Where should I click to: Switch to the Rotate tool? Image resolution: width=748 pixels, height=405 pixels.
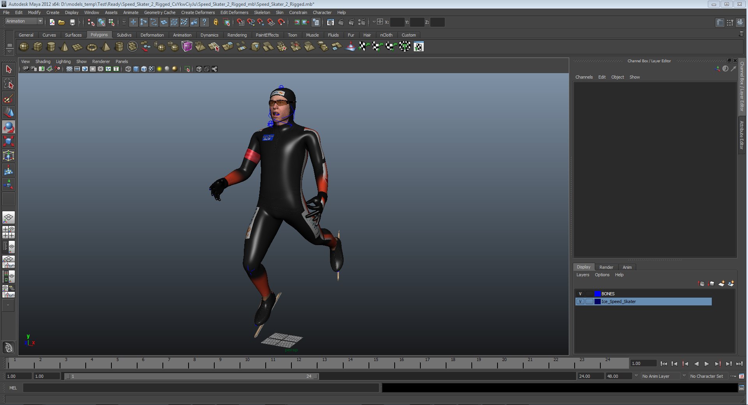pos(9,127)
